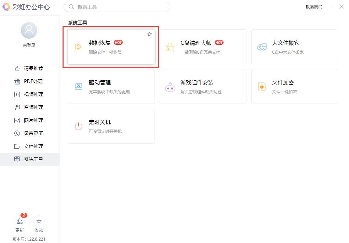Open the 大文件搬家 file mover tool
349x243 pixels.
point(294,47)
